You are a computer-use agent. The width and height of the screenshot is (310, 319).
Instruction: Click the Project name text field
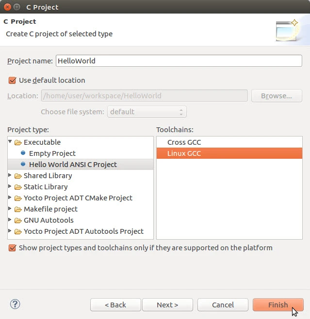pyautogui.click(x=179, y=61)
